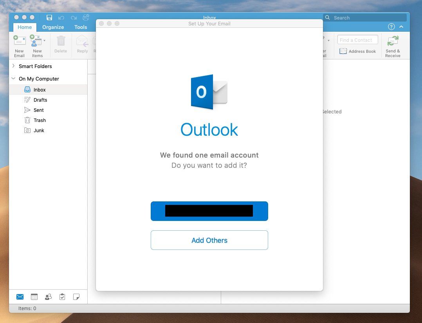Screen dimensions: 422x323
Task: Click the On My Computer label
Action: coord(39,79)
